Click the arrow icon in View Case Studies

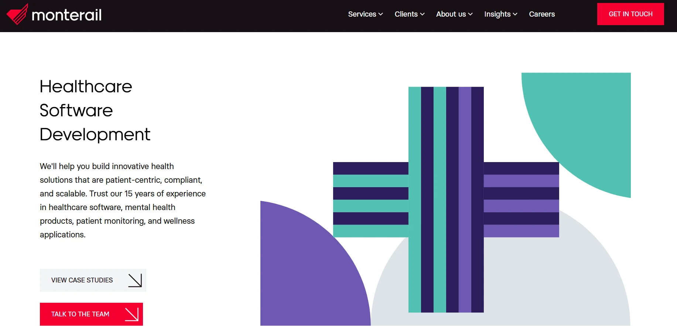coord(135,280)
